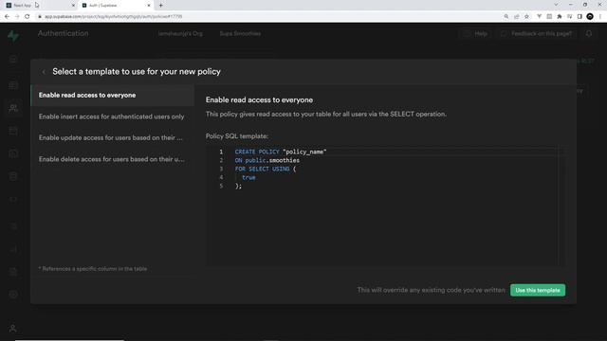Click the code editor's vertical scrollbar
The image size is (607, 341).
(561, 206)
